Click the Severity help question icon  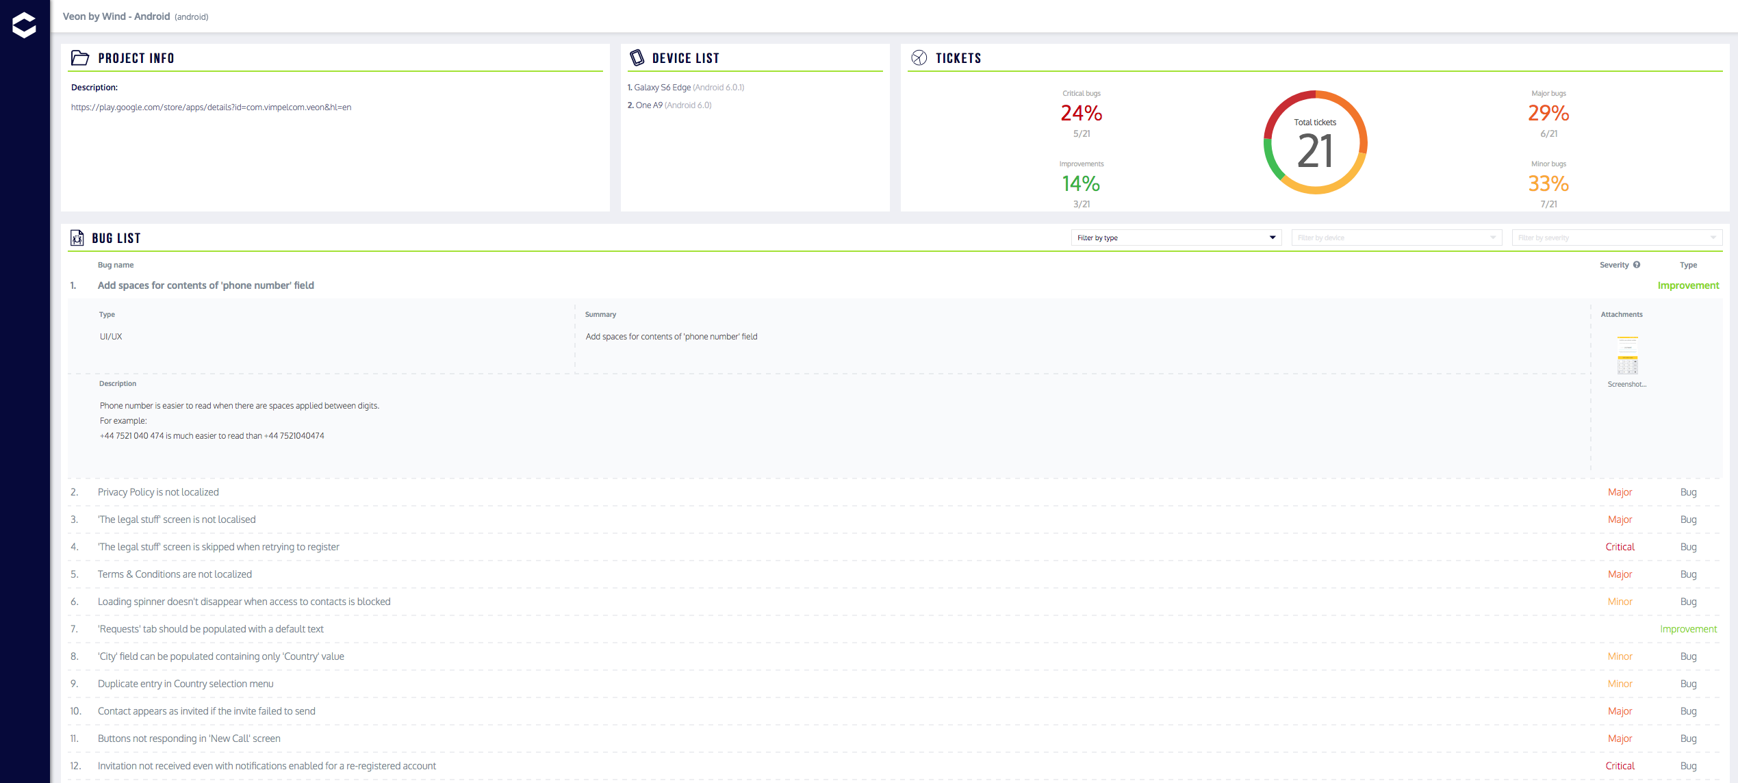pos(1637,265)
